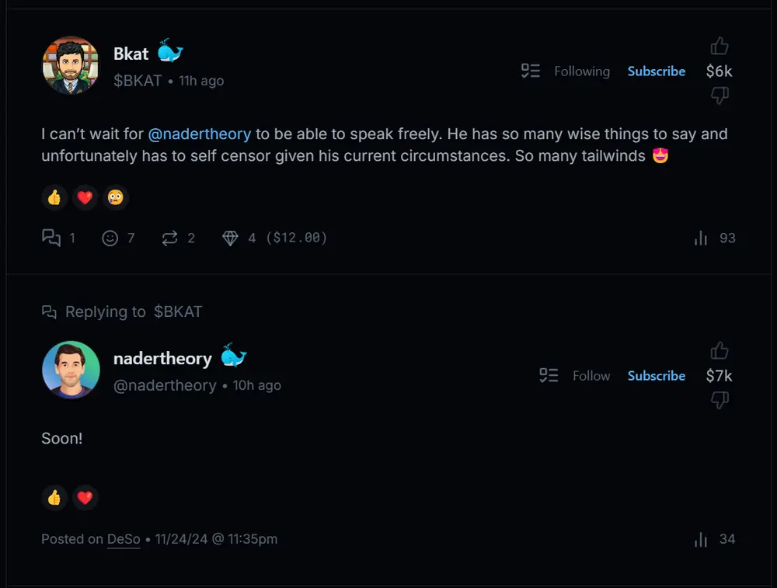Follow nadertheory
The width and height of the screenshot is (777, 588).
coord(591,376)
